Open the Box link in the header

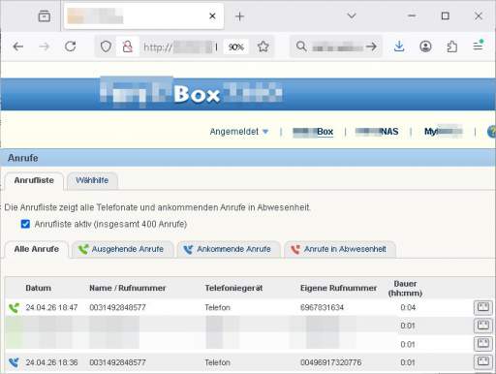(313, 132)
